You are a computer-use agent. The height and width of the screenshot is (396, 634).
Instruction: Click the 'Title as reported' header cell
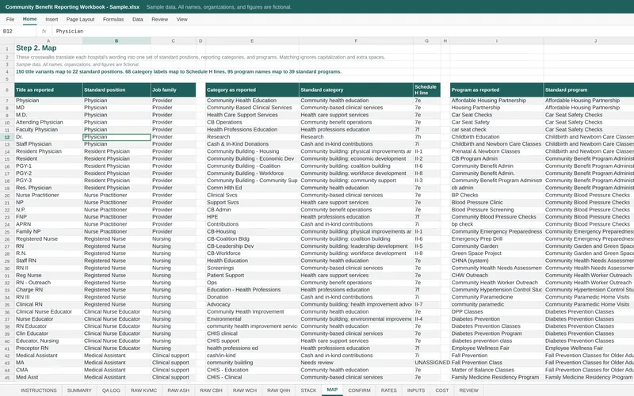(x=48, y=89)
